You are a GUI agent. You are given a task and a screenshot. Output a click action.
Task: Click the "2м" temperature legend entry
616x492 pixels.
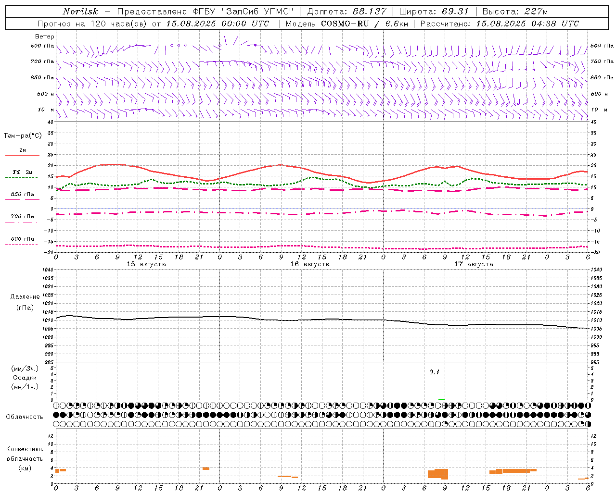[23, 150]
